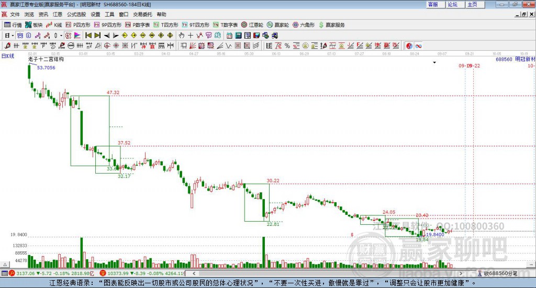Click the black right arrow step-forward icon
Image resolution: width=536 pixels, height=288 pixels.
click(116, 36)
